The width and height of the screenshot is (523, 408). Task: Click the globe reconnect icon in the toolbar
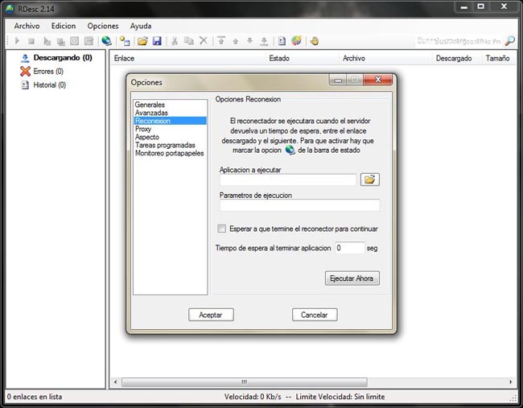pyautogui.click(x=106, y=41)
